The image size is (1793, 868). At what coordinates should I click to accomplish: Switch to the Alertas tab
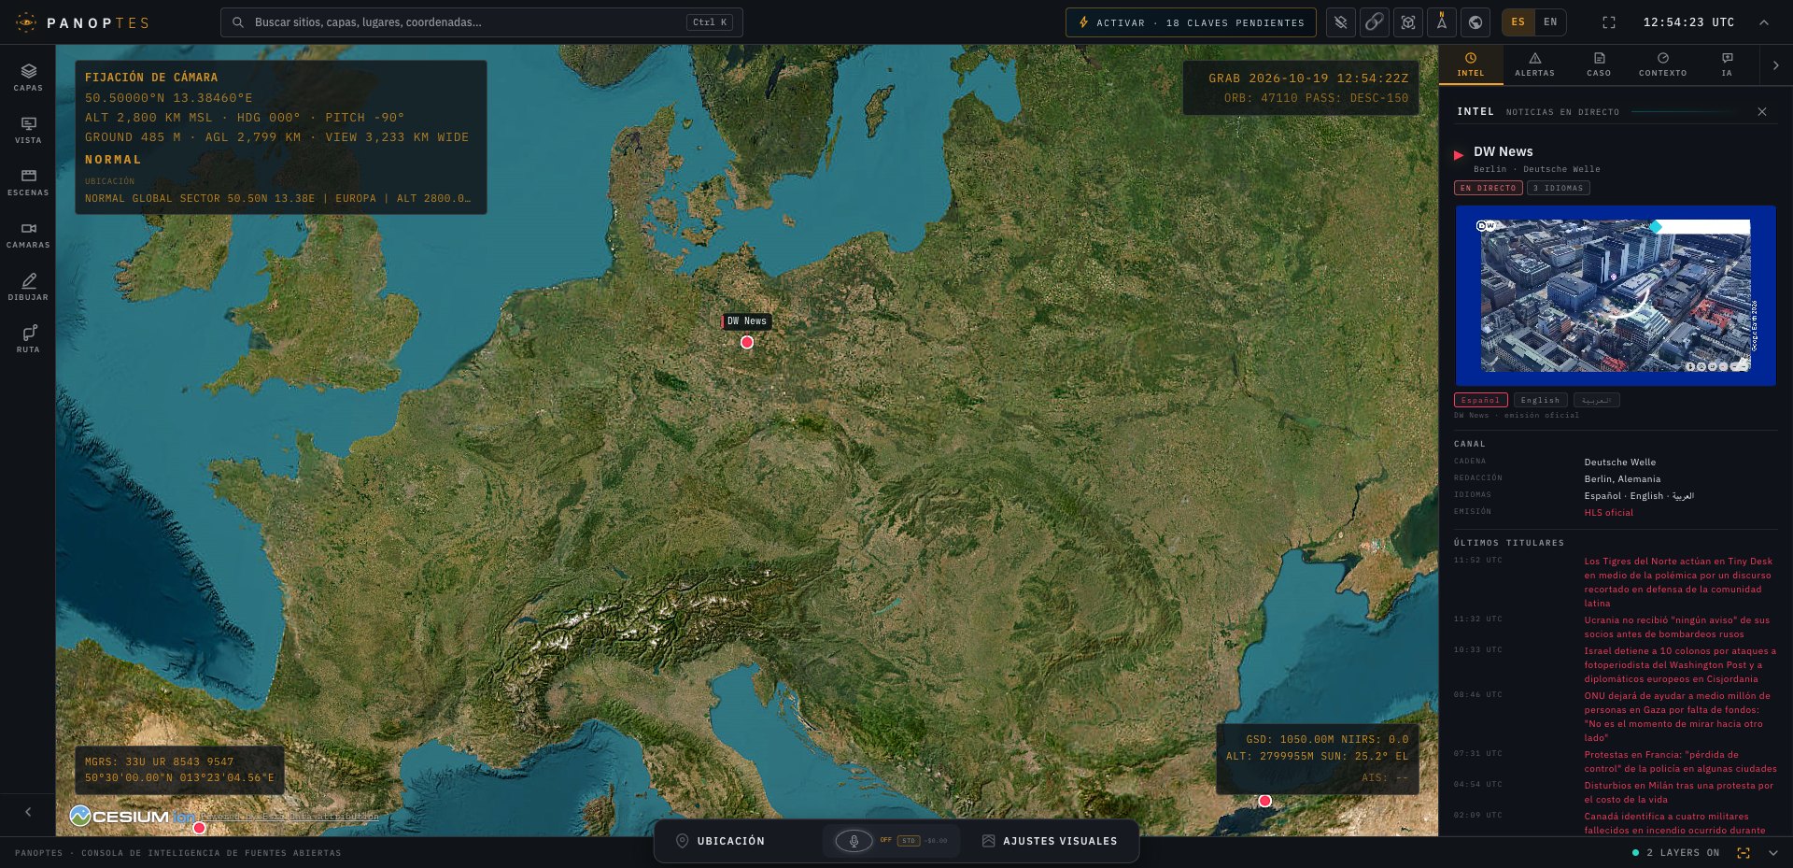(1535, 64)
